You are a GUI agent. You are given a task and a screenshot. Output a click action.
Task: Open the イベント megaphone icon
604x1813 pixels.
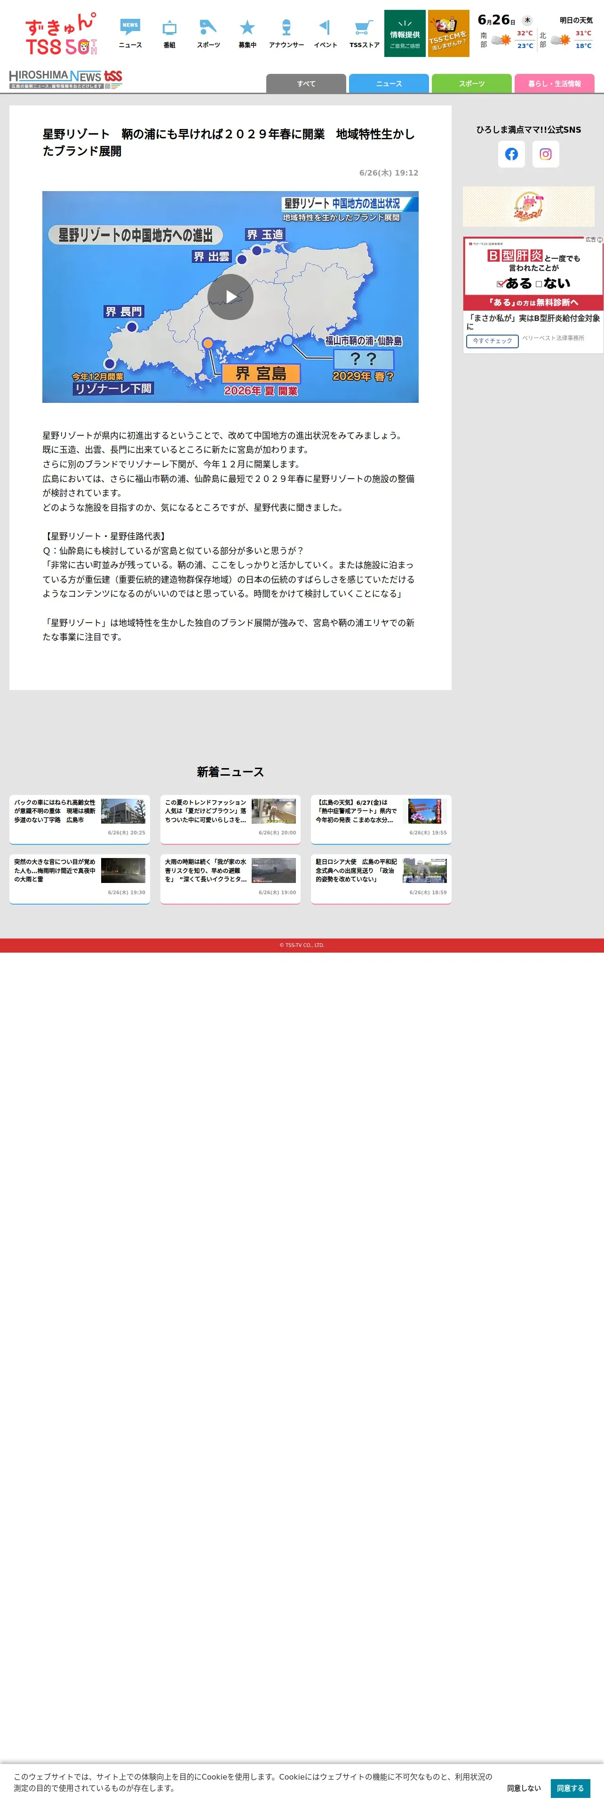[x=325, y=33]
